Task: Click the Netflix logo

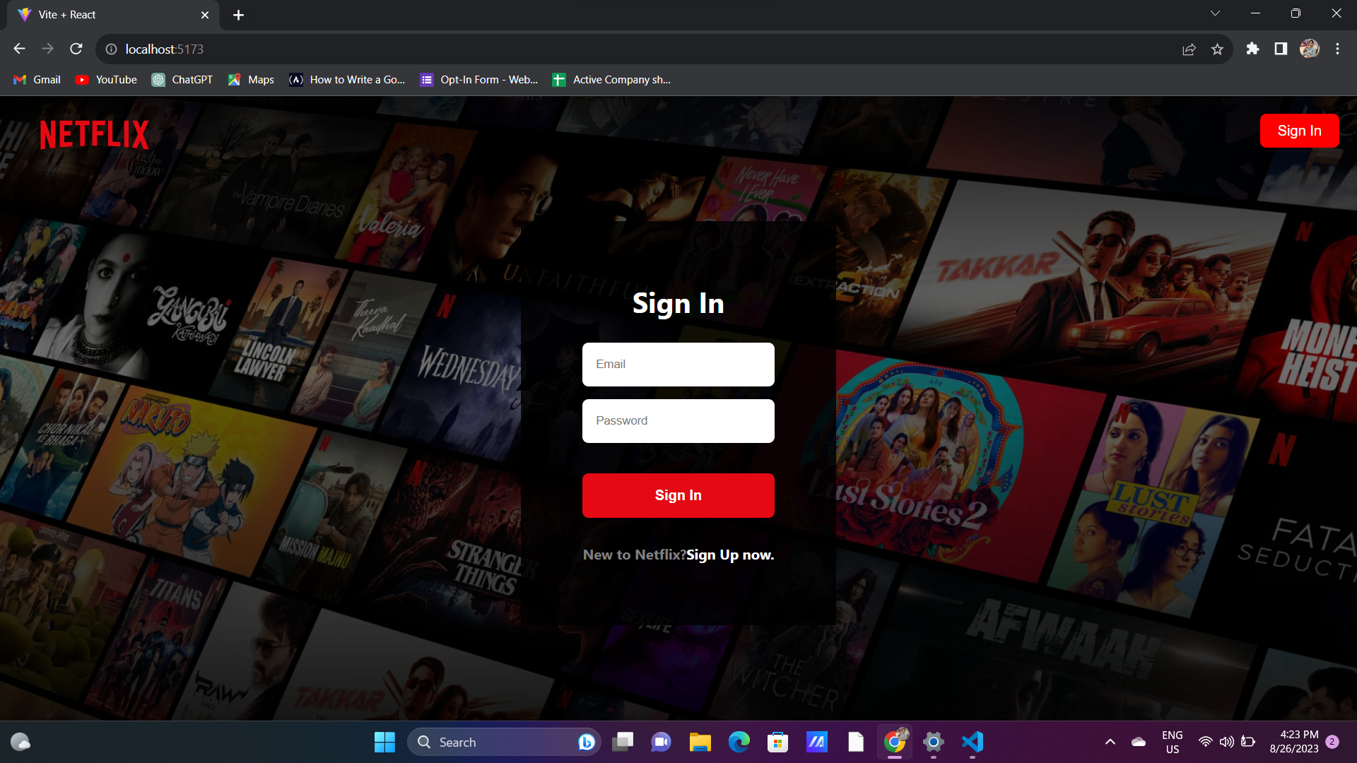Action: (x=94, y=134)
